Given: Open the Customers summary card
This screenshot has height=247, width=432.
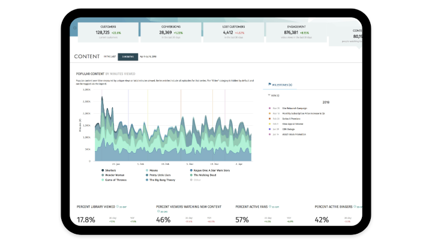Looking at the screenshot, I should coord(108,32).
